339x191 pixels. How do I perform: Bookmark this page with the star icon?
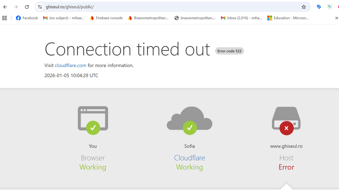[304, 7]
